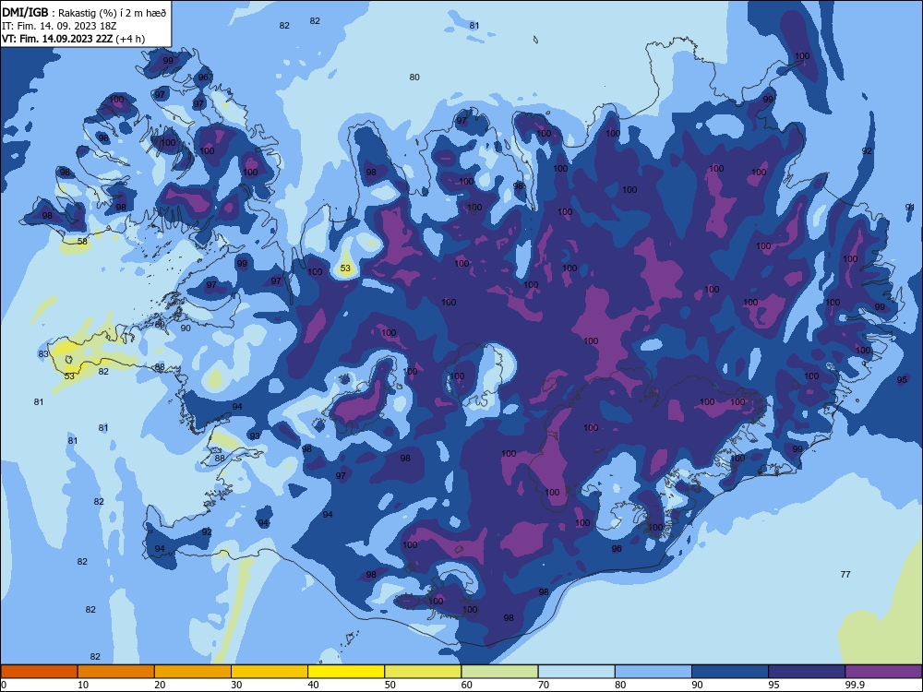Click the humidity value '58' on the map
The image size is (923, 692).
[82, 241]
